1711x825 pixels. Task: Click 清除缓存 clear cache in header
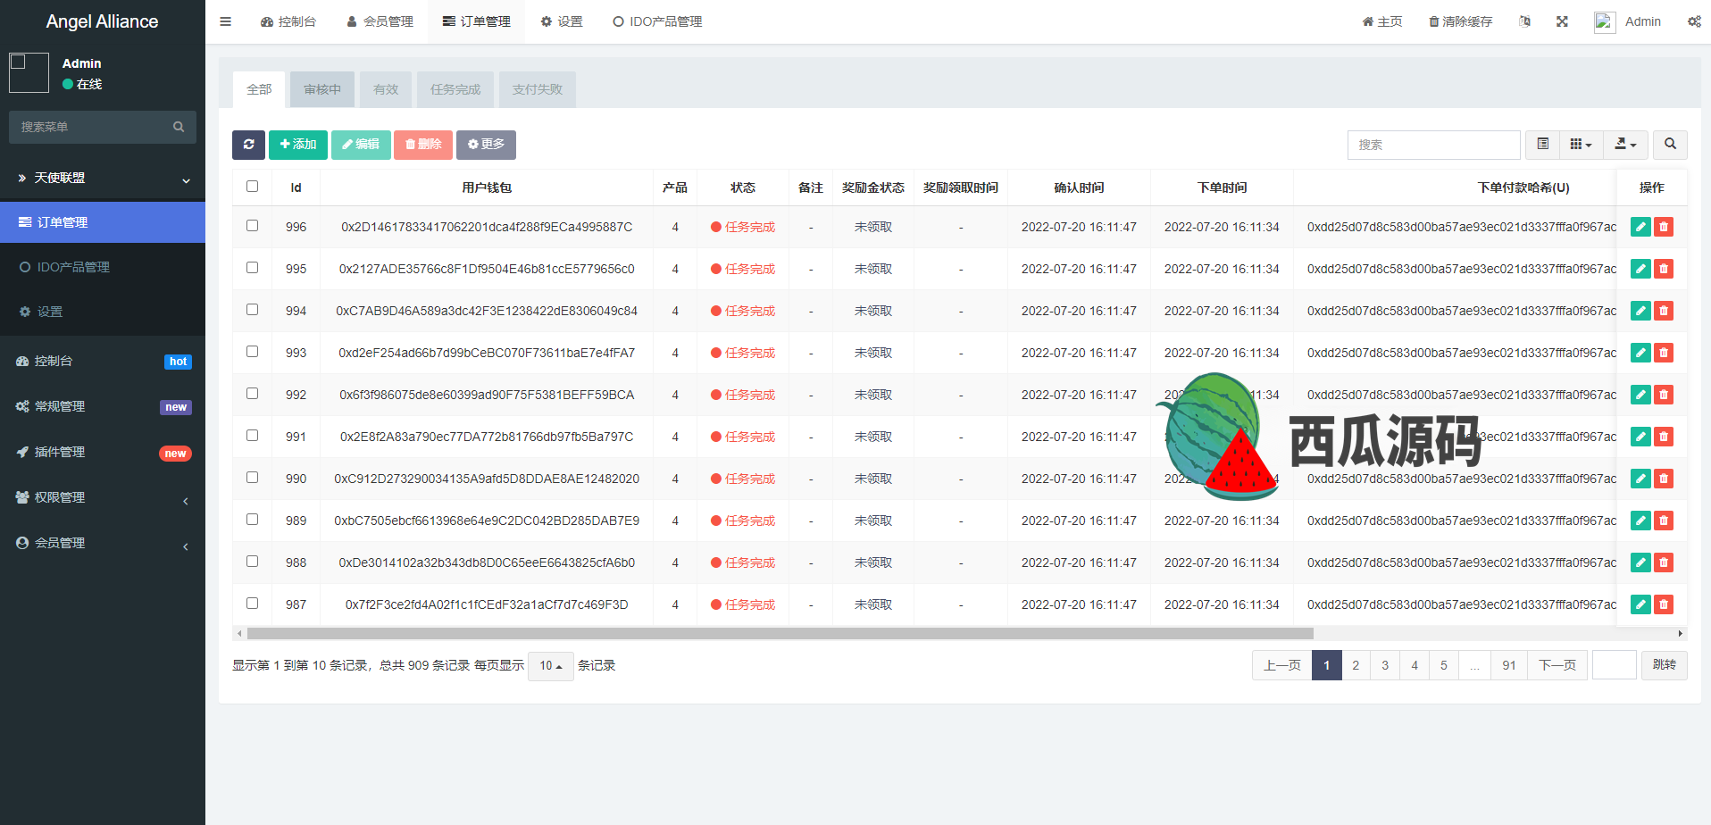coord(1460,21)
